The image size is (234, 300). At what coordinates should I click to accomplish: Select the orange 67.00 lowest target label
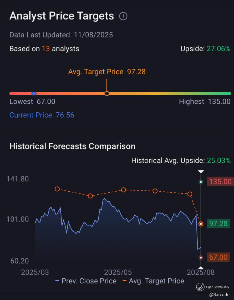(x=218, y=257)
